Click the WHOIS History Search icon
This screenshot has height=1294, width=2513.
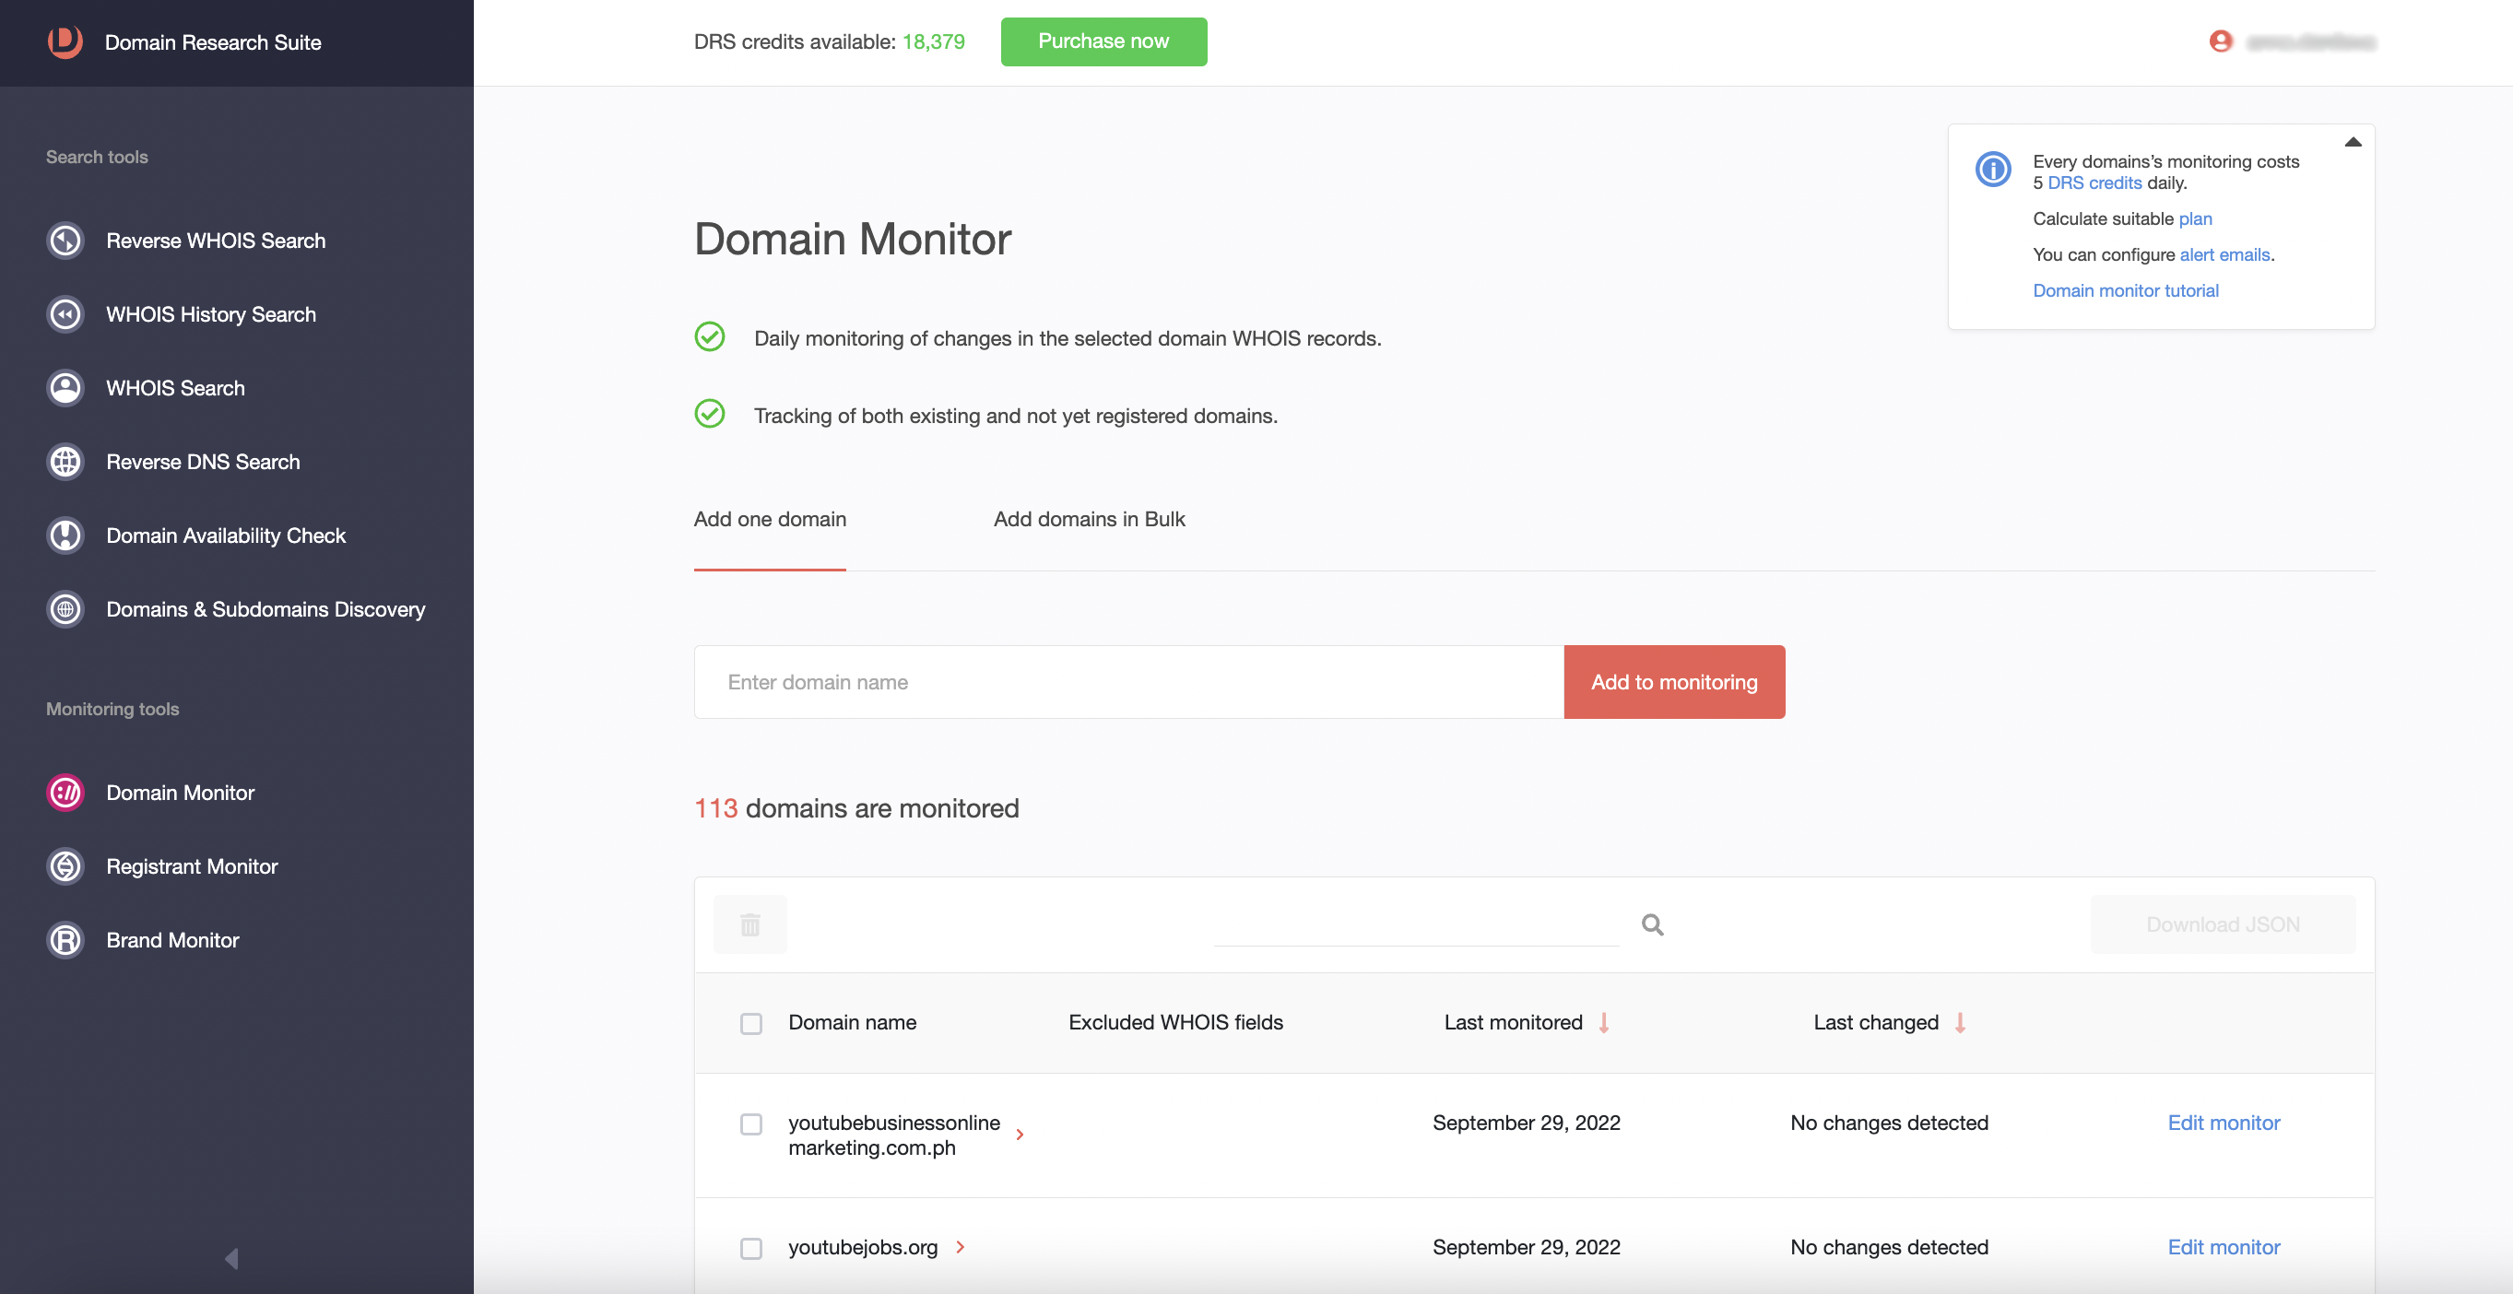click(x=66, y=312)
